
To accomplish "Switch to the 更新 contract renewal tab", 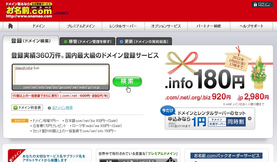I will coord(144,41).
